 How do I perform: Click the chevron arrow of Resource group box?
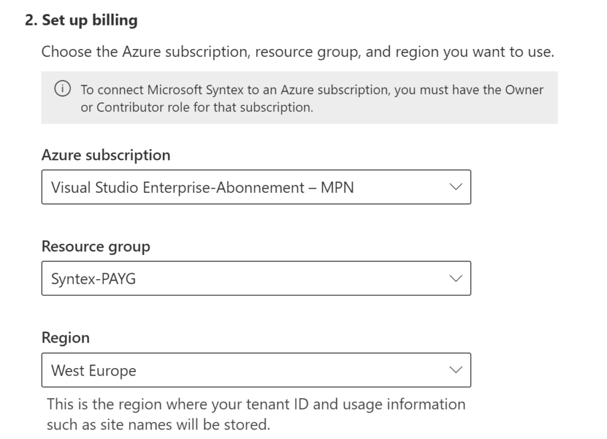[456, 278]
